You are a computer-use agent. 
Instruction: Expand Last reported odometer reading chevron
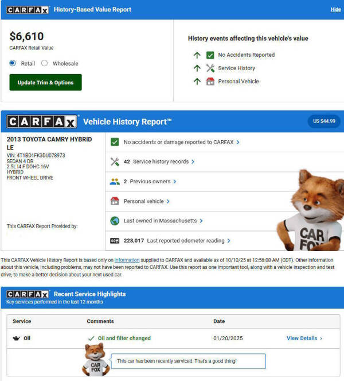click(x=229, y=241)
